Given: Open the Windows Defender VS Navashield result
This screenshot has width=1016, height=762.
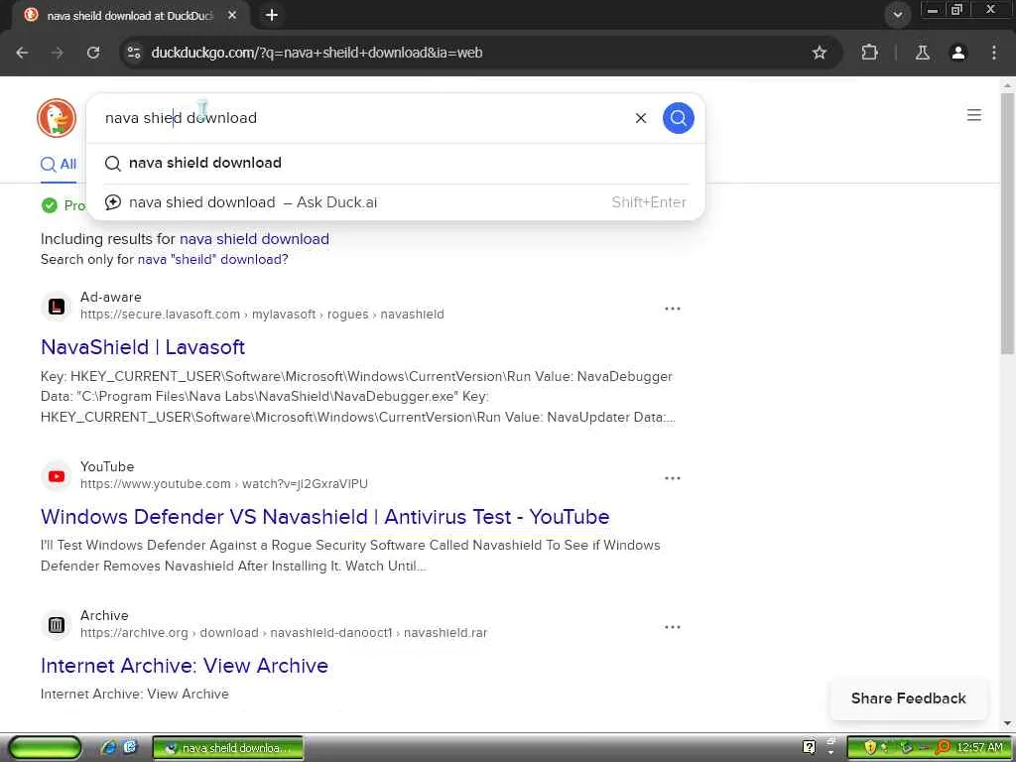Looking at the screenshot, I should pyautogui.click(x=324, y=517).
